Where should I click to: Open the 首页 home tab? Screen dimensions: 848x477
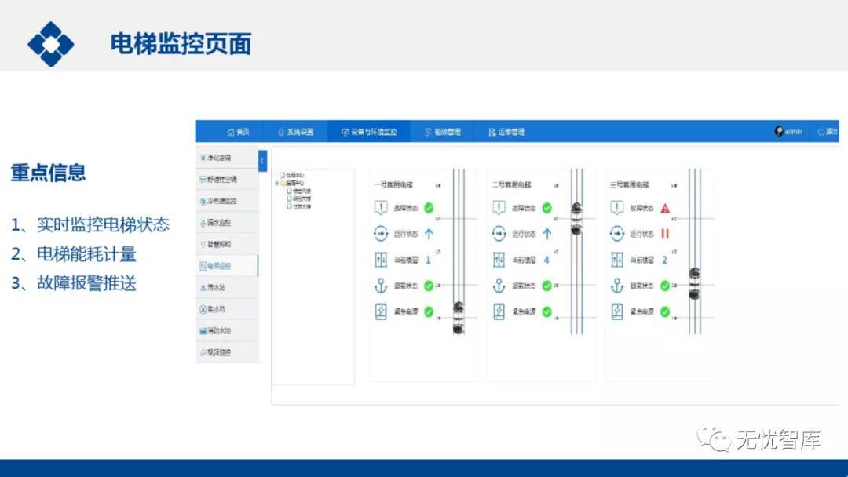[238, 132]
